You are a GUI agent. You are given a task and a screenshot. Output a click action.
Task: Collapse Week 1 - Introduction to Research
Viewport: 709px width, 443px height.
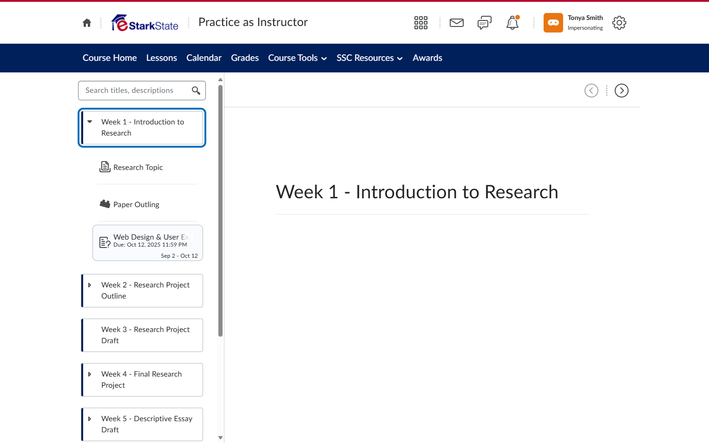pos(90,122)
